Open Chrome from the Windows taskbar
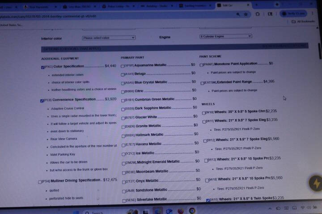 pyautogui.click(x=192, y=211)
